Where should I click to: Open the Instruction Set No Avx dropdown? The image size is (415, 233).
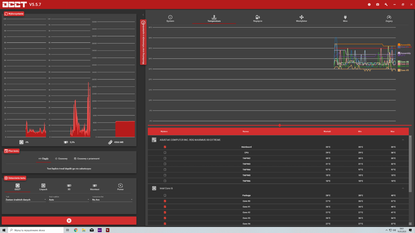[x=112, y=200]
